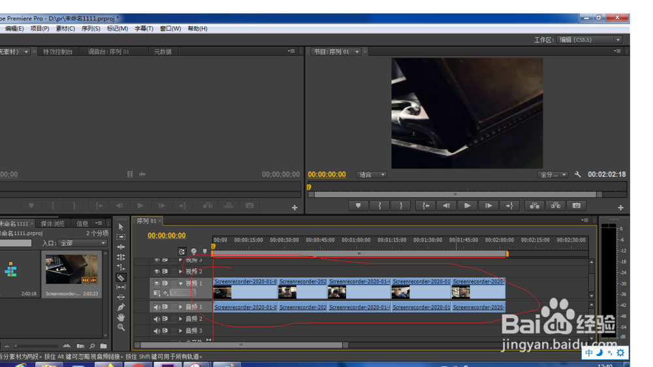Hide 视频 2 track with eye toggle

[x=157, y=272]
